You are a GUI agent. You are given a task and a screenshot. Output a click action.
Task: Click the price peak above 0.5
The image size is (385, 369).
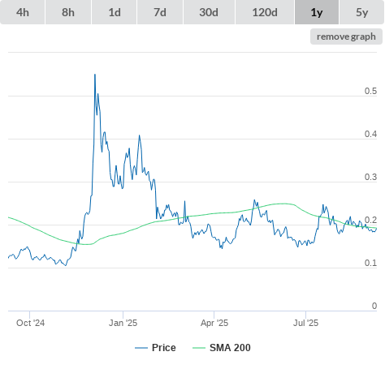click(x=95, y=75)
